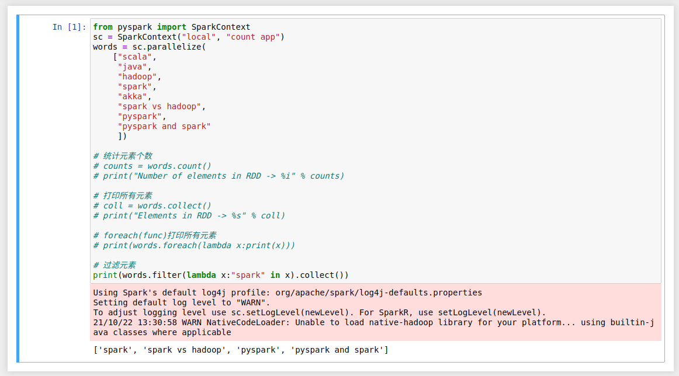Click the "akka" list entry

[x=134, y=96]
